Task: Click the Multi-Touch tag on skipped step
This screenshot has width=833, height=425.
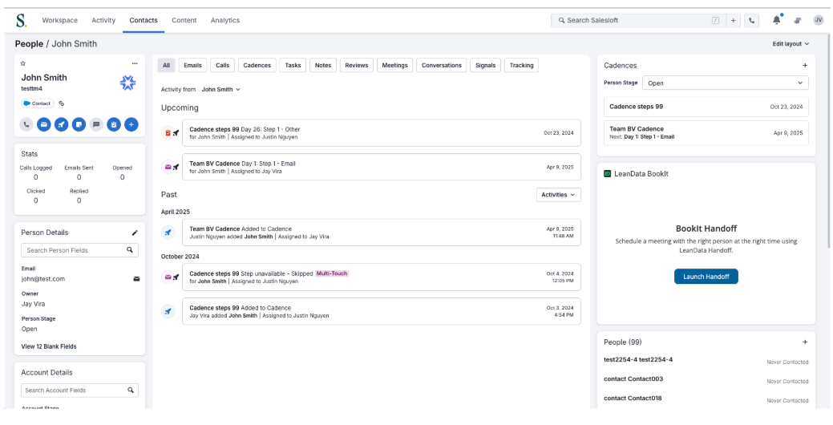Action: point(332,273)
